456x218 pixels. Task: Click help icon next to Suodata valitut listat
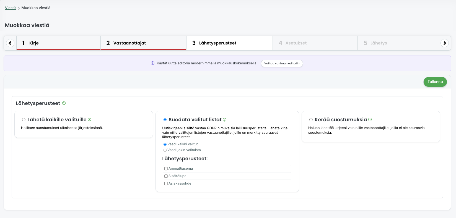[225, 120]
